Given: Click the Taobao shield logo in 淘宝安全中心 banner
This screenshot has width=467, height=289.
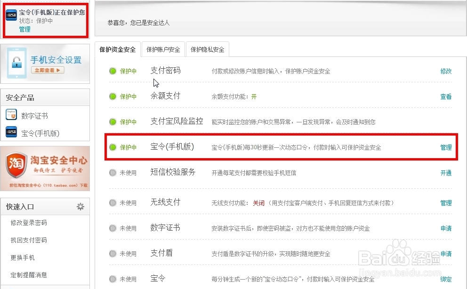Looking at the screenshot, I should coord(16,165).
